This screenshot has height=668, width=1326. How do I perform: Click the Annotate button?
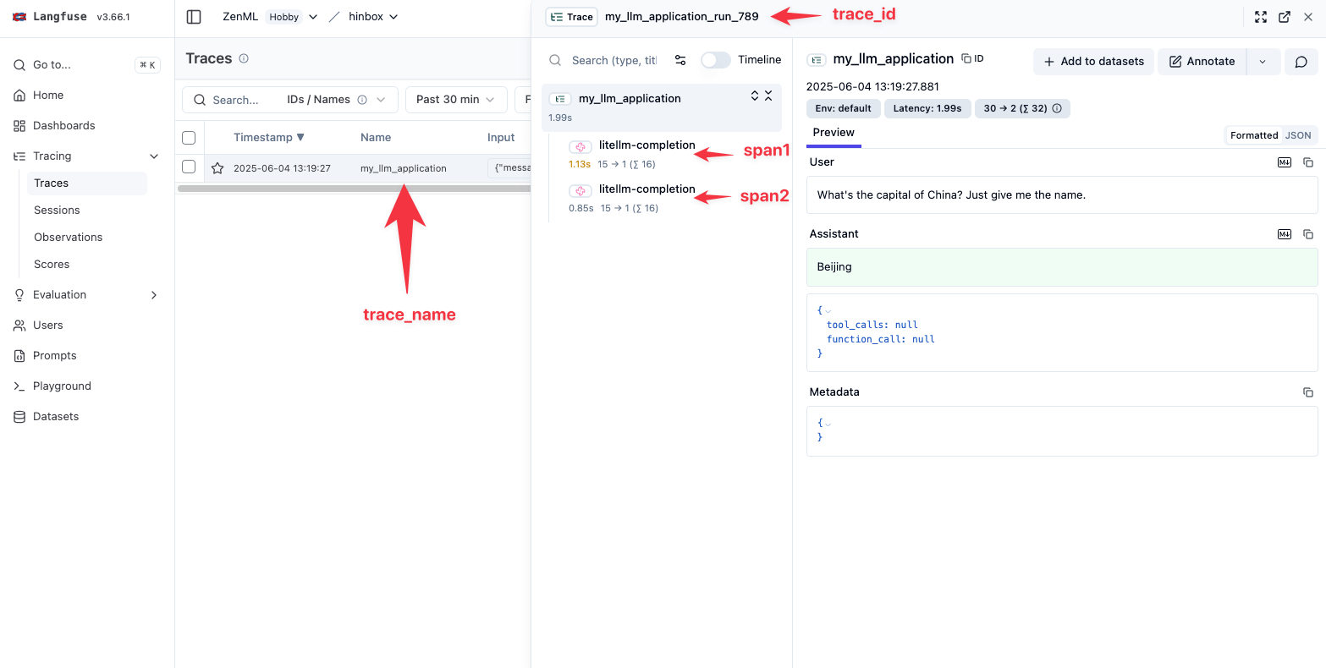point(1202,62)
